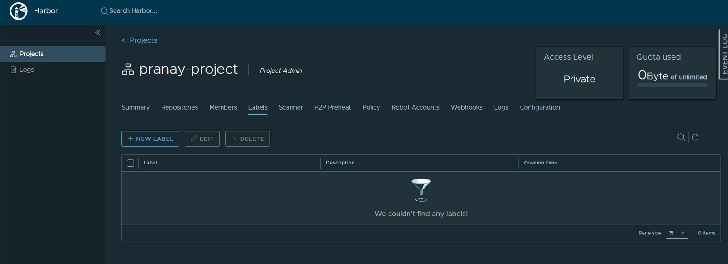Click the Projects icon in the sidebar
Image resolution: width=728 pixels, height=264 pixels.
13,54
